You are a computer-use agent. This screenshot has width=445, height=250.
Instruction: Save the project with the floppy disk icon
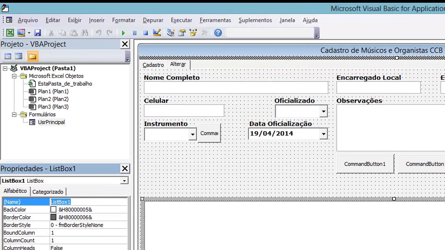point(38,33)
